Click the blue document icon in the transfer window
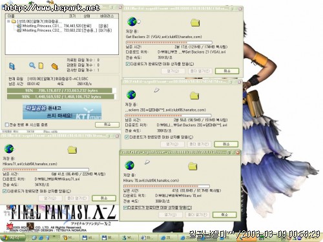323x242 pixels. (12, 66)
